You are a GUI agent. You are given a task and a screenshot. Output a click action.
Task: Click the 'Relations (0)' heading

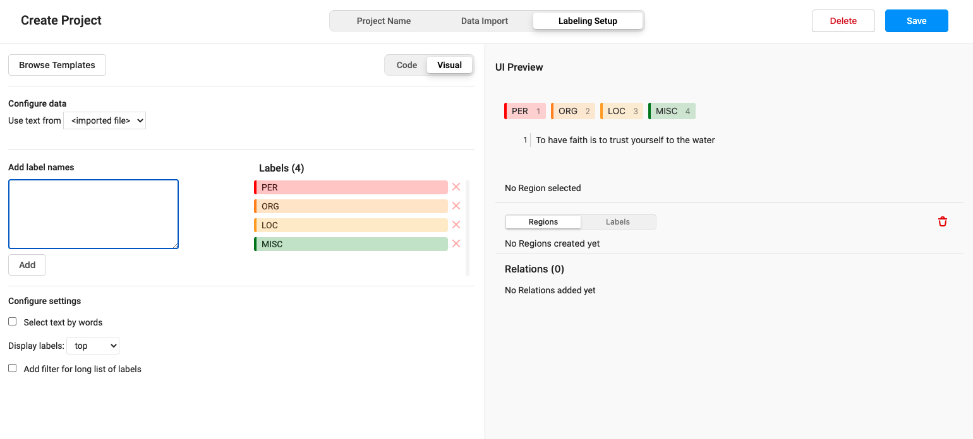click(x=535, y=269)
